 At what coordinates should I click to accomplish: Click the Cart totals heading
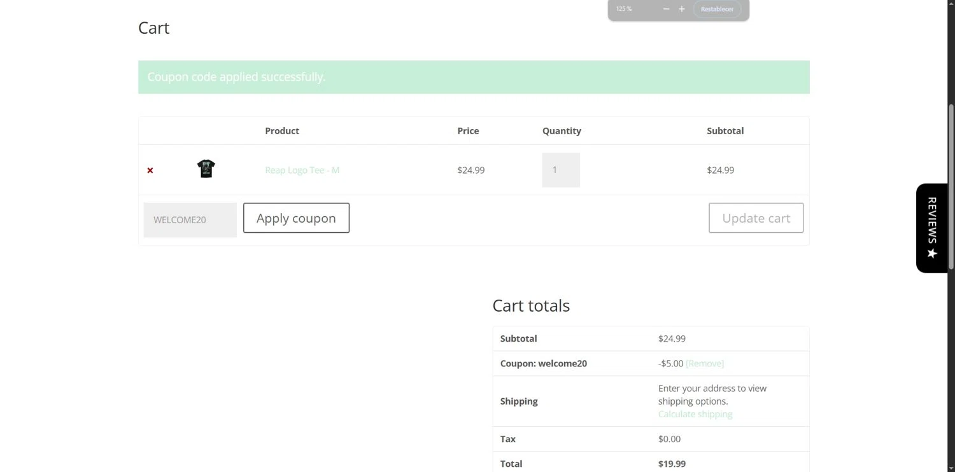tap(531, 306)
